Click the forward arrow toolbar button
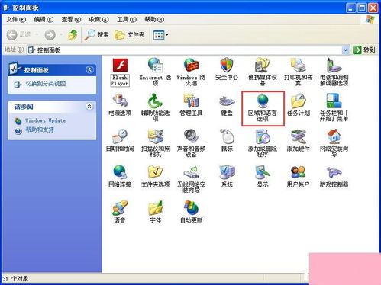 [x=50, y=35]
